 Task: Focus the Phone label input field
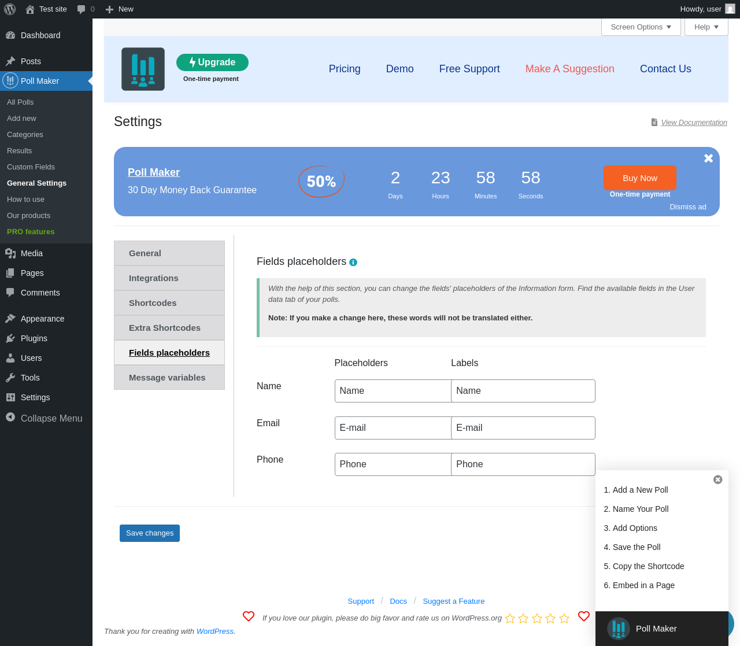point(523,464)
